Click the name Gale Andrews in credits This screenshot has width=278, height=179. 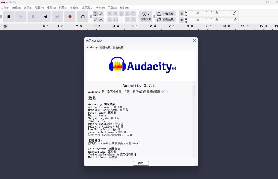(97, 149)
